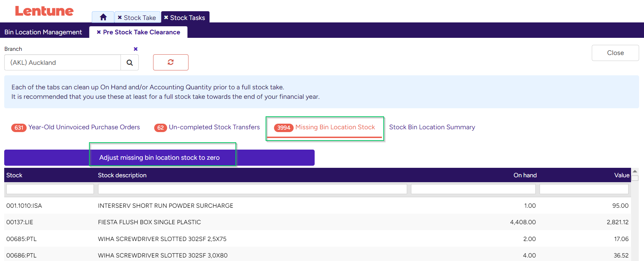
Task: Open the Stock Bin Location Summary tab
Action: pyautogui.click(x=432, y=127)
